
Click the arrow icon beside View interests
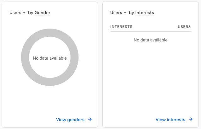tap(191, 119)
